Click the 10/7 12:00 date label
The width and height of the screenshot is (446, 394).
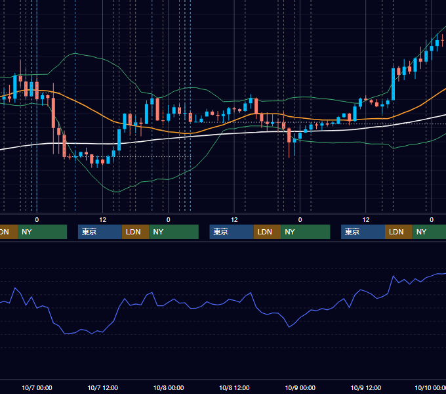click(103, 387)
